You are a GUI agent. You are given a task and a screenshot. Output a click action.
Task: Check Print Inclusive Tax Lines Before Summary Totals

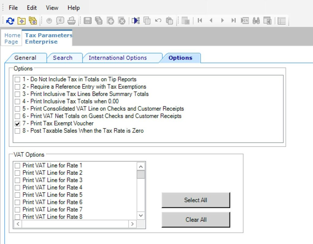coord(17,94)
